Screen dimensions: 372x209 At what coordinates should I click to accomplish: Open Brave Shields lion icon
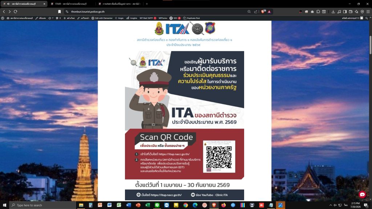263,12
